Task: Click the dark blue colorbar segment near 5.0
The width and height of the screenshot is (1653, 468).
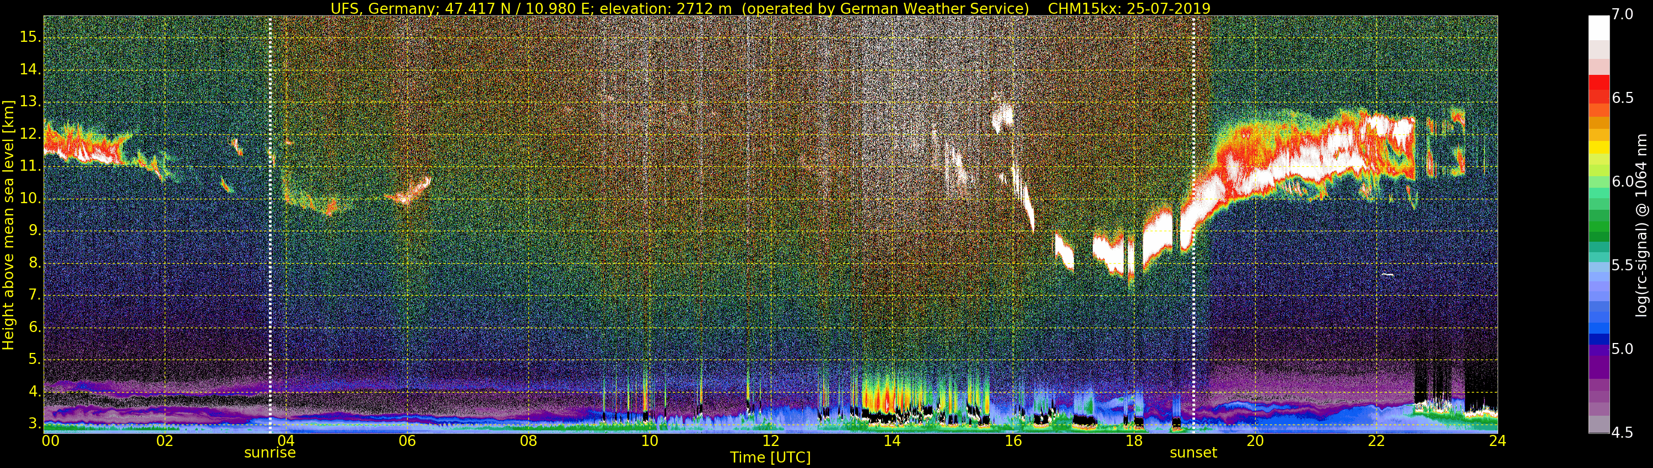Action: [x=1598, y=339]
